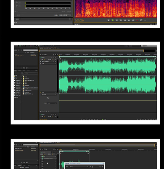This screenshot has width=164, height=169.
Task: Click first icon of middle screenshot track toolbar
Action: [x=40, y=55]
